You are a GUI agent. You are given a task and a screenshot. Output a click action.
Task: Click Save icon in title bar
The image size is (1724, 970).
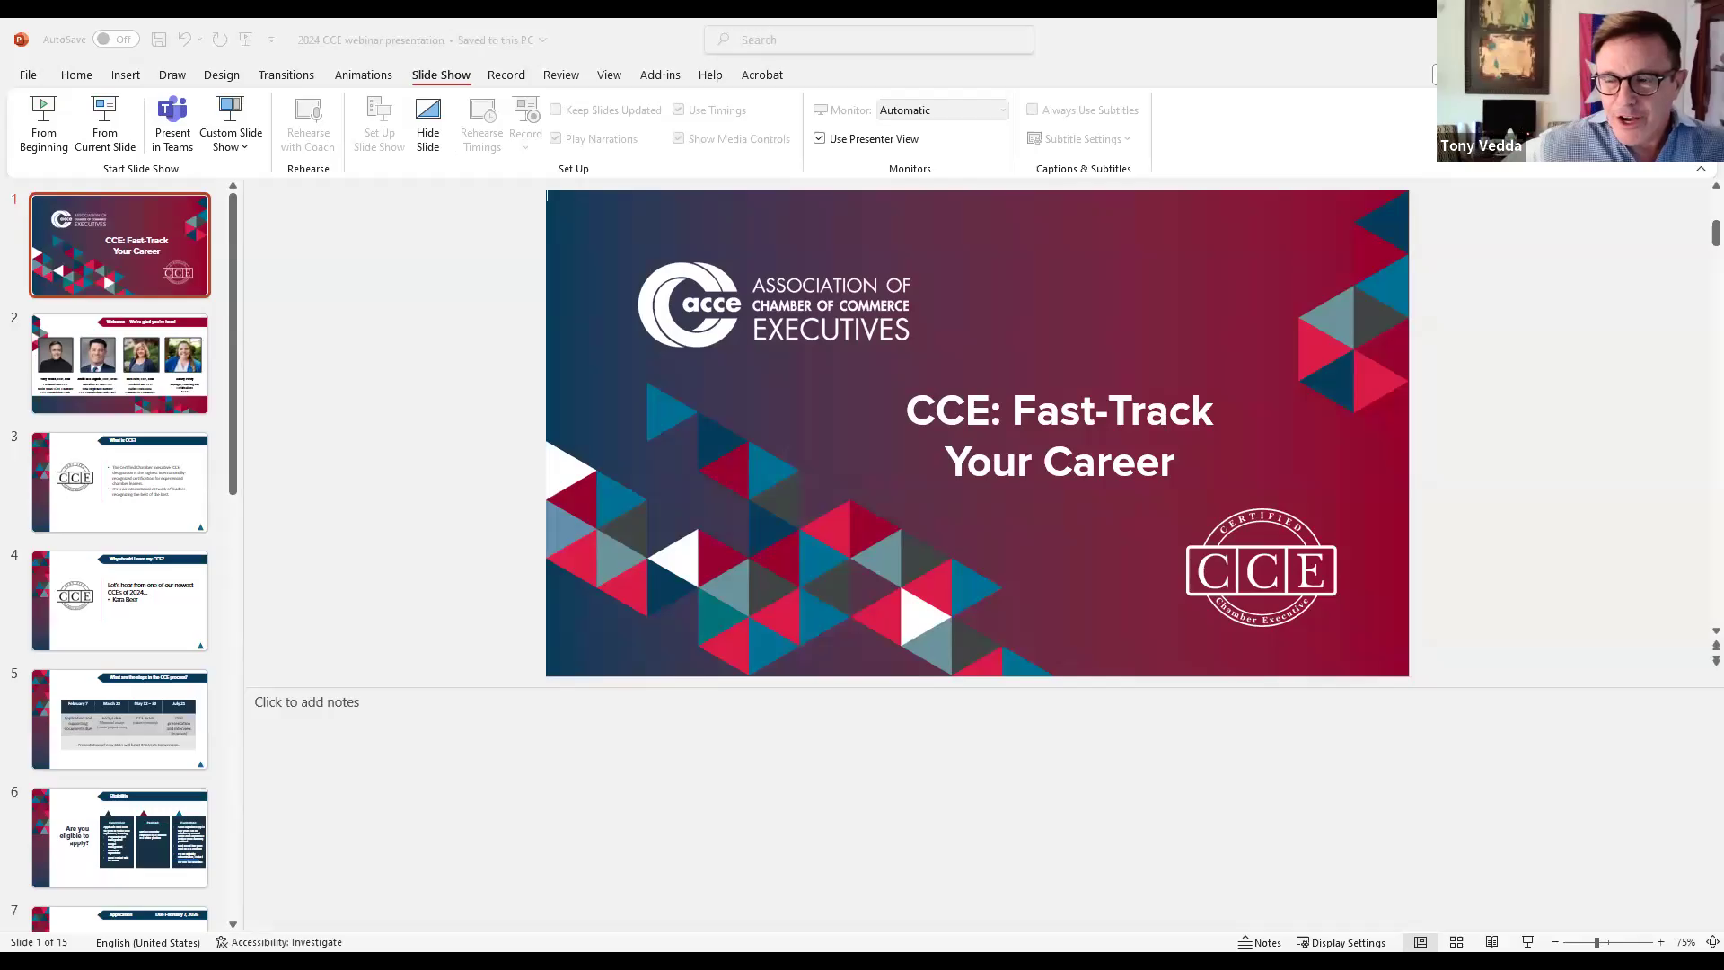click(x=158, y=40)
